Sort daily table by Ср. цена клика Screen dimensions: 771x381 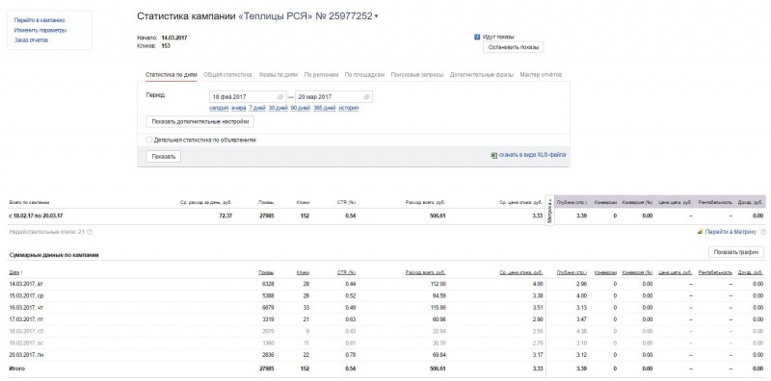tap(521, 272)
